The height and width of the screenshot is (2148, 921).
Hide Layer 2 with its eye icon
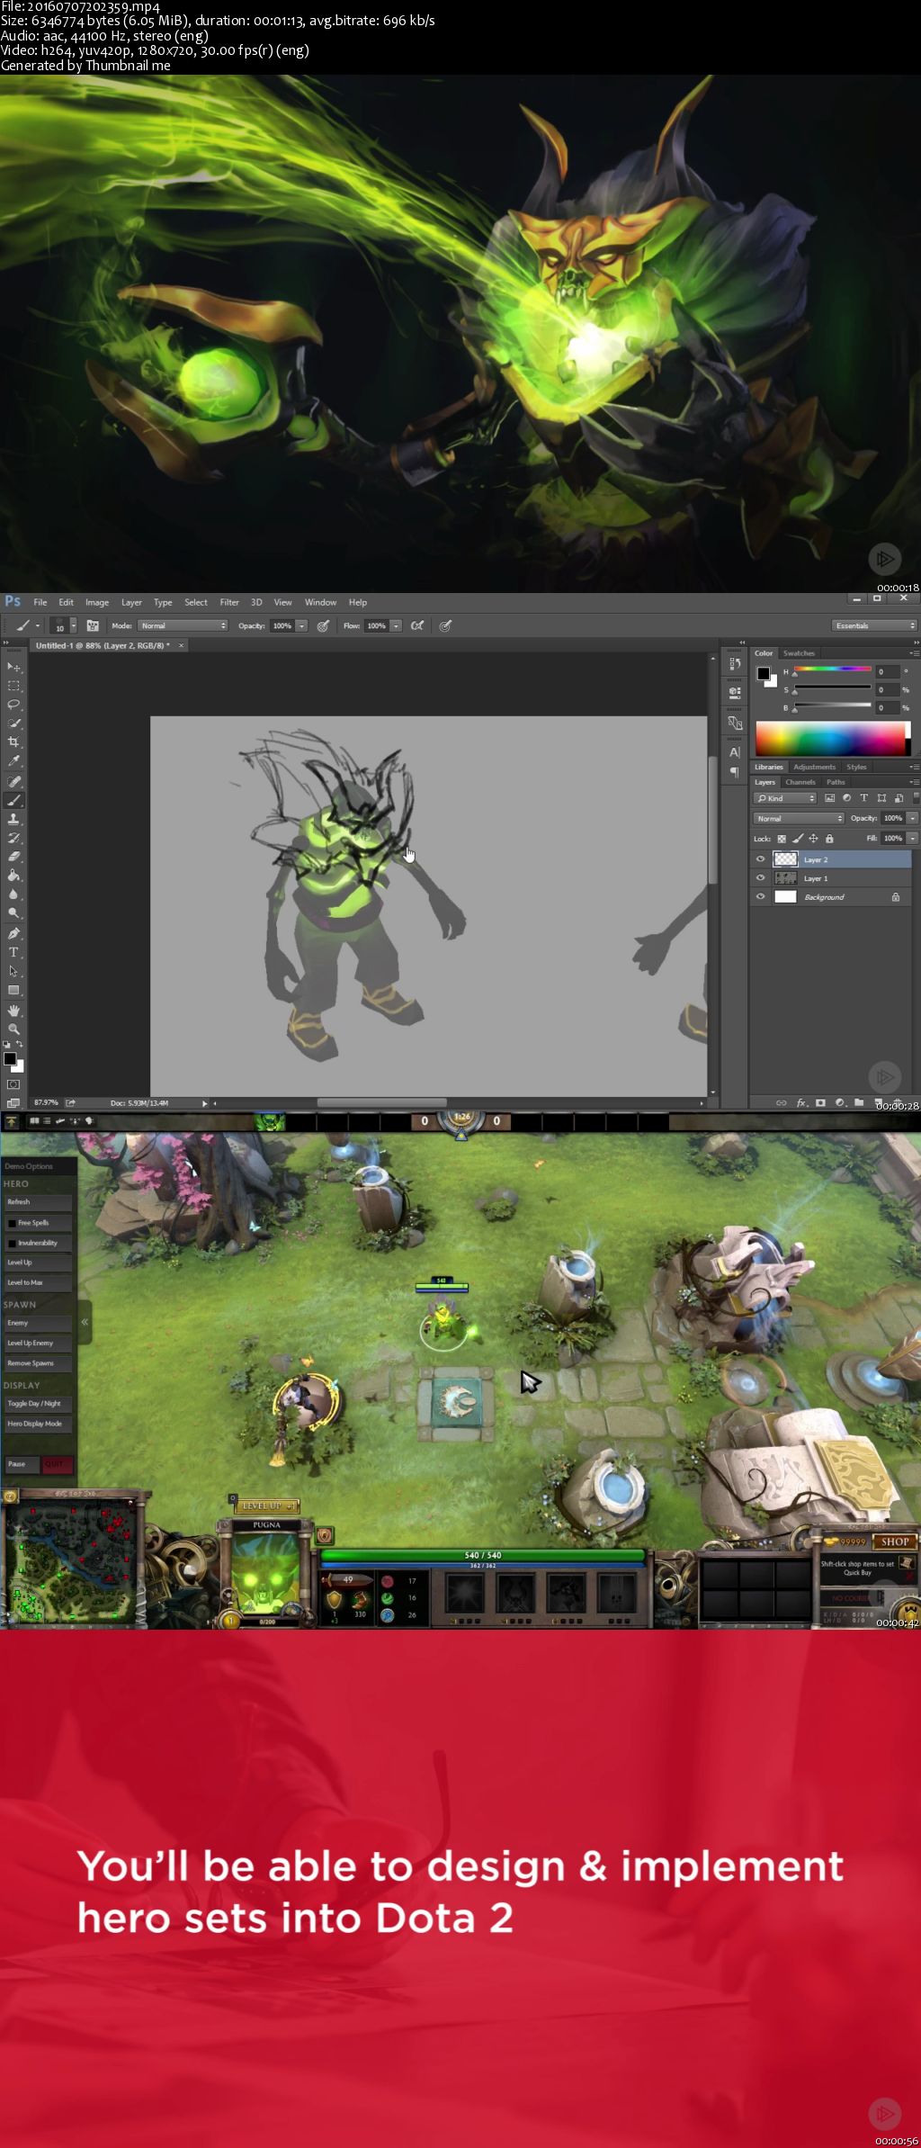(x=761, y=859)
